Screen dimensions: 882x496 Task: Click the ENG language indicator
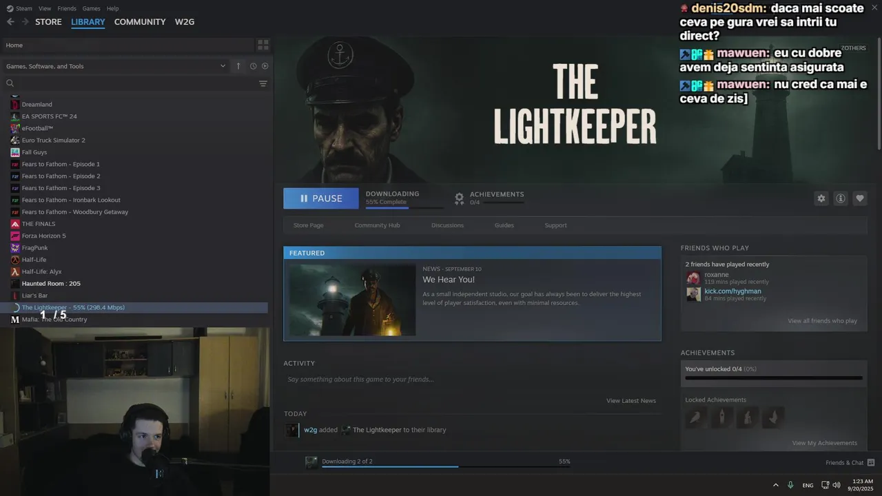(x=808, y=486)
